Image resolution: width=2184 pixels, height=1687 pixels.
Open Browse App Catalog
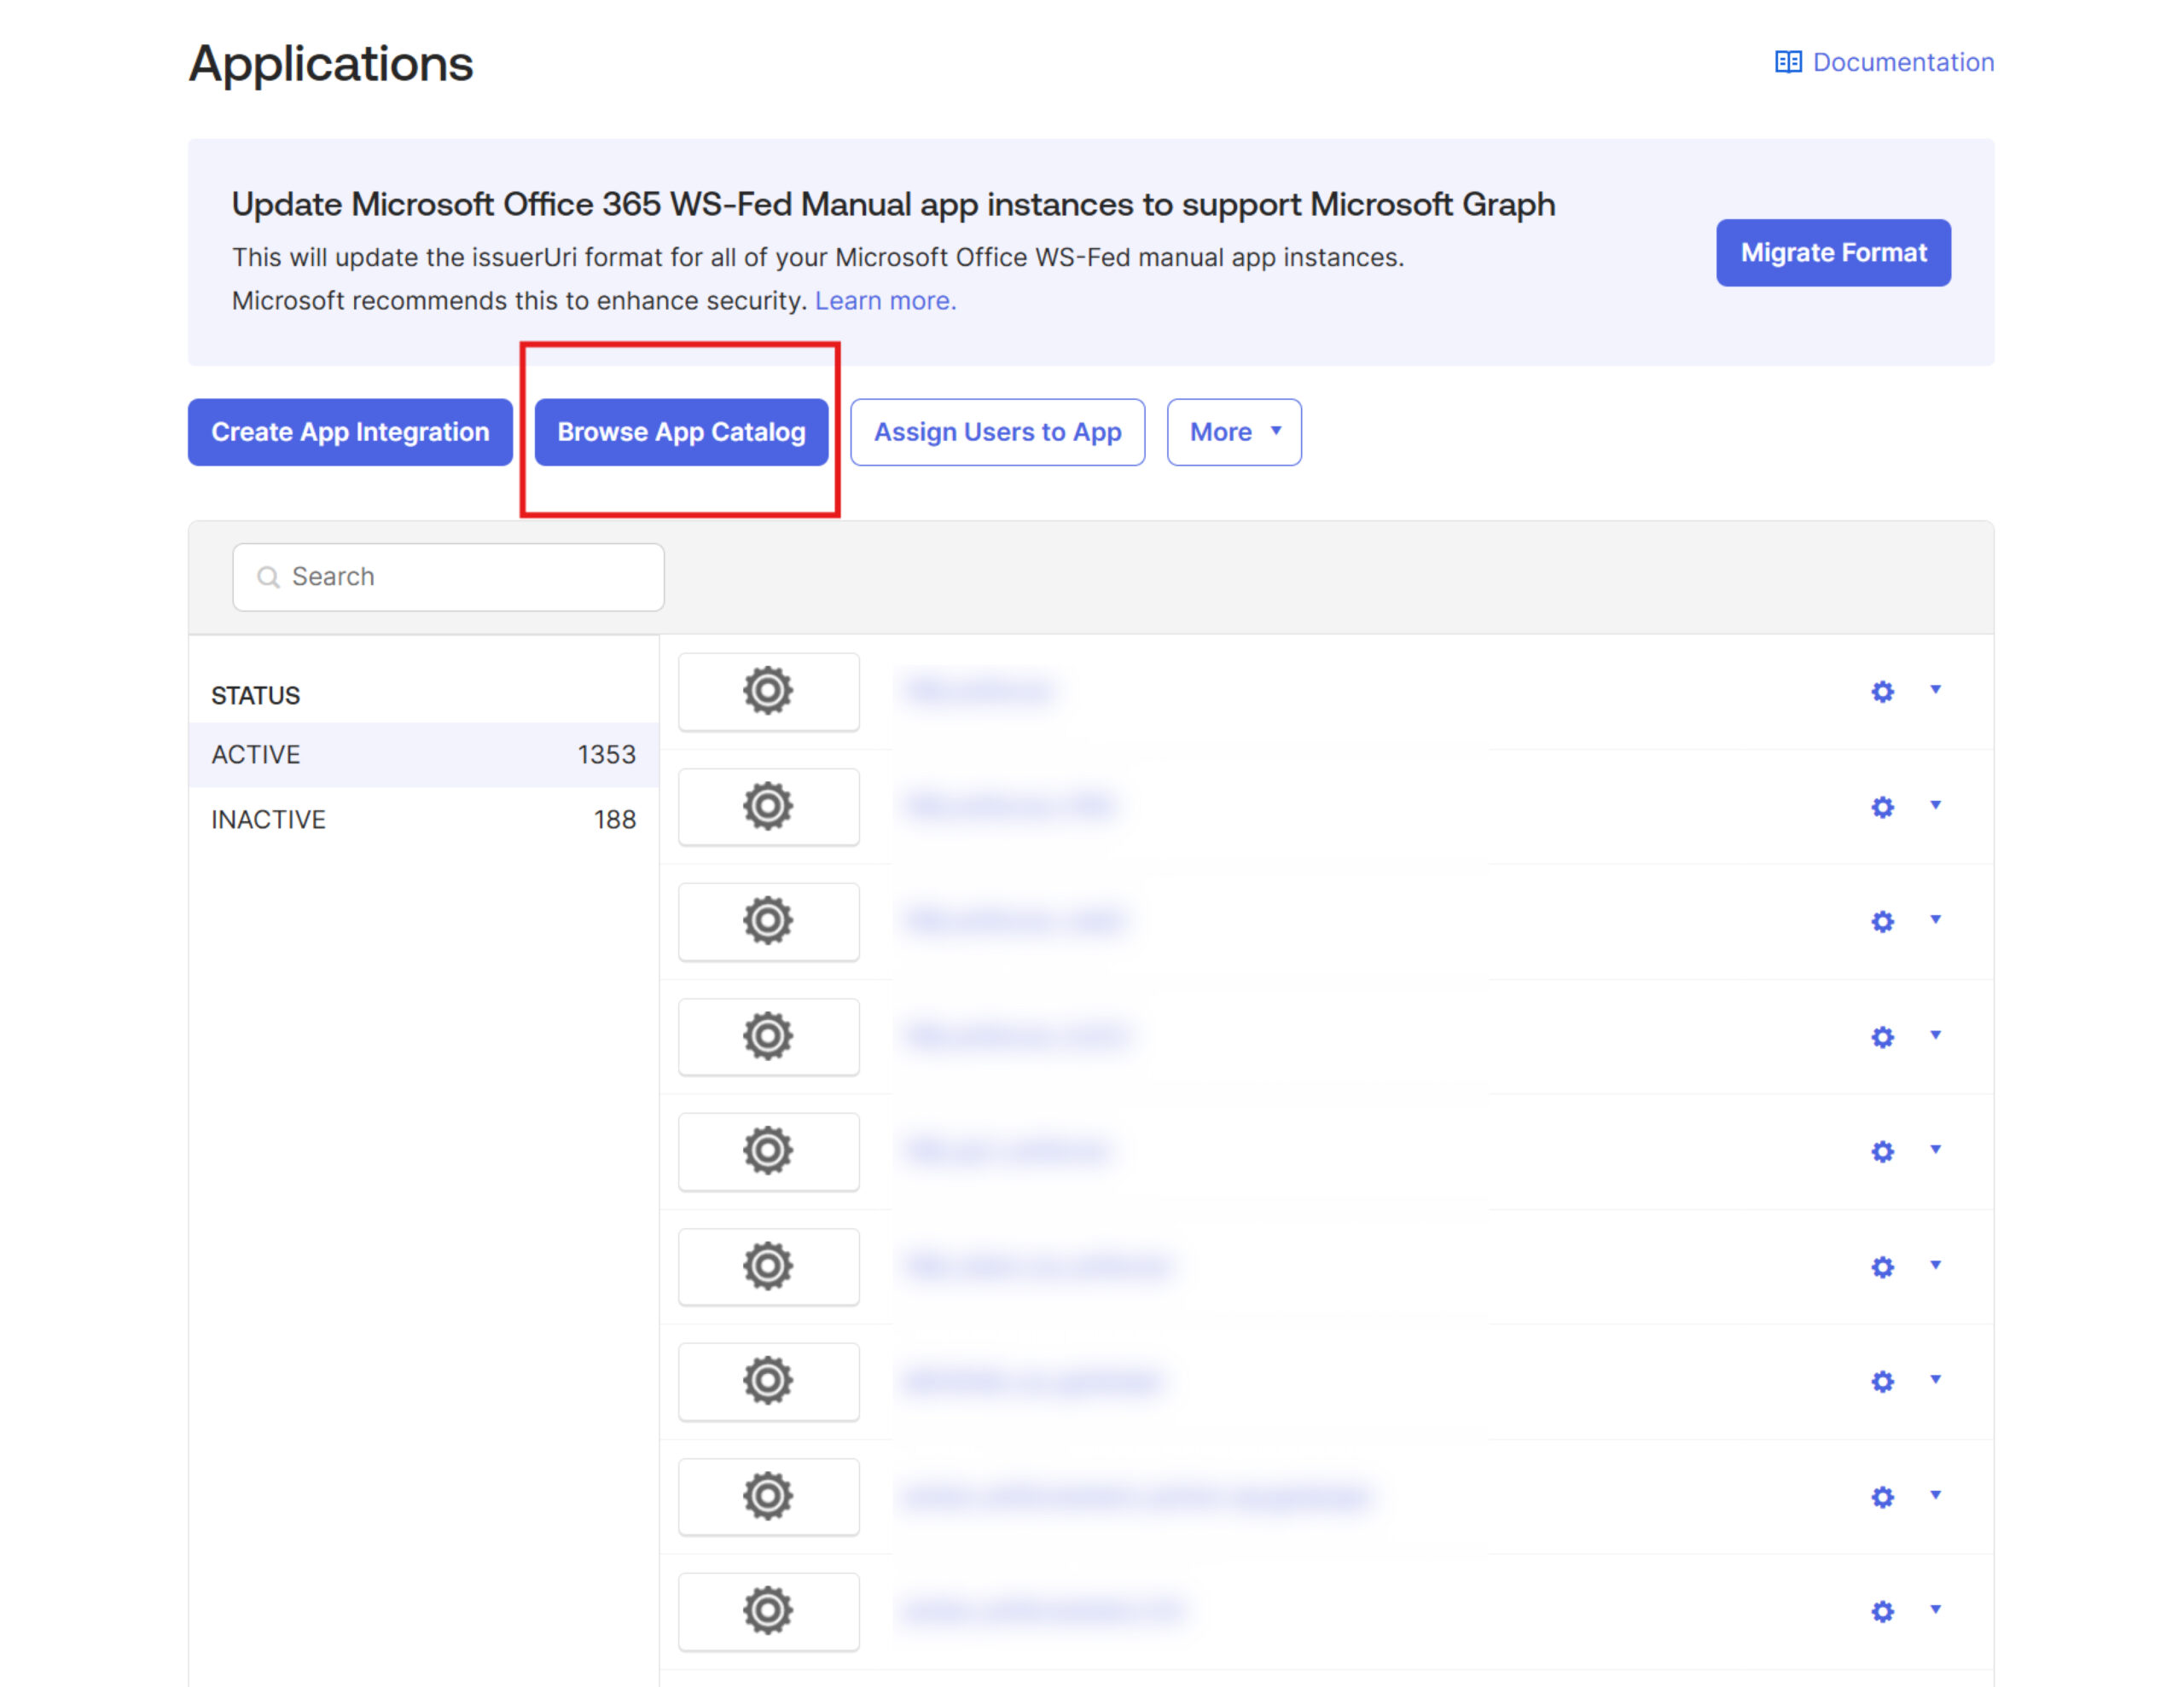681,432
